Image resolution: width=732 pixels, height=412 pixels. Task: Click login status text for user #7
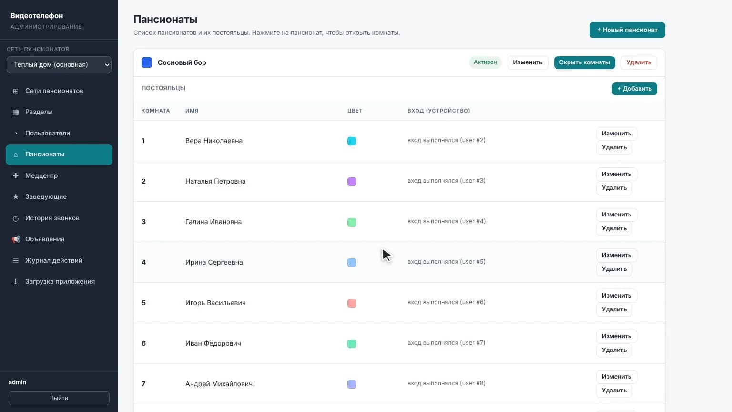(x=446, y=343)
